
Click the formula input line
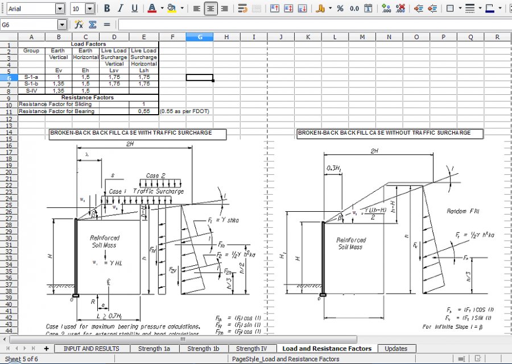pos(315,24)
